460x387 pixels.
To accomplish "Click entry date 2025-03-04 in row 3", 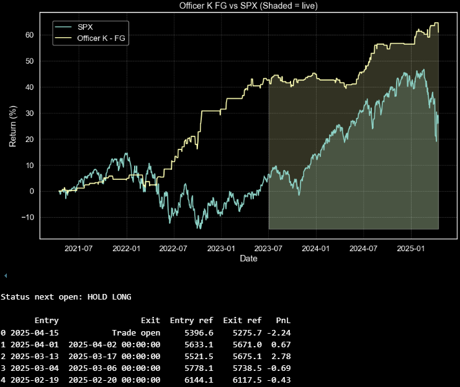I will pos(35,368).
